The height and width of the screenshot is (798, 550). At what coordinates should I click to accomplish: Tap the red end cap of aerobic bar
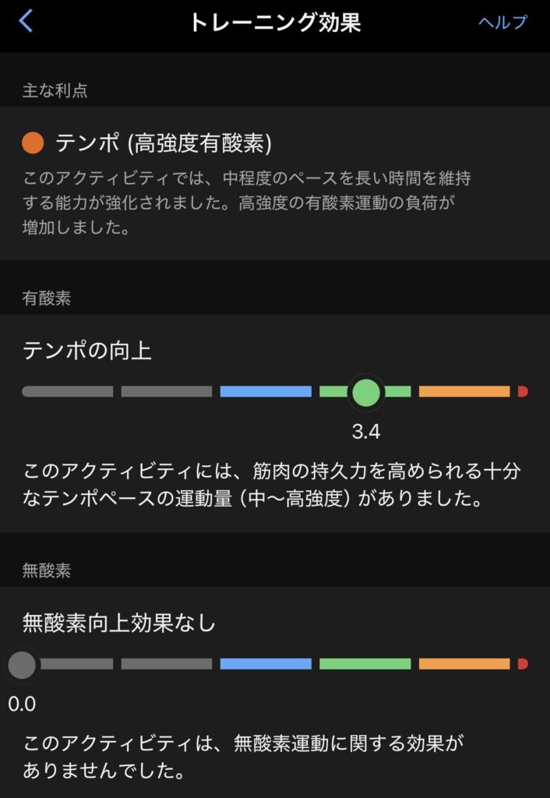click(523, 391)
